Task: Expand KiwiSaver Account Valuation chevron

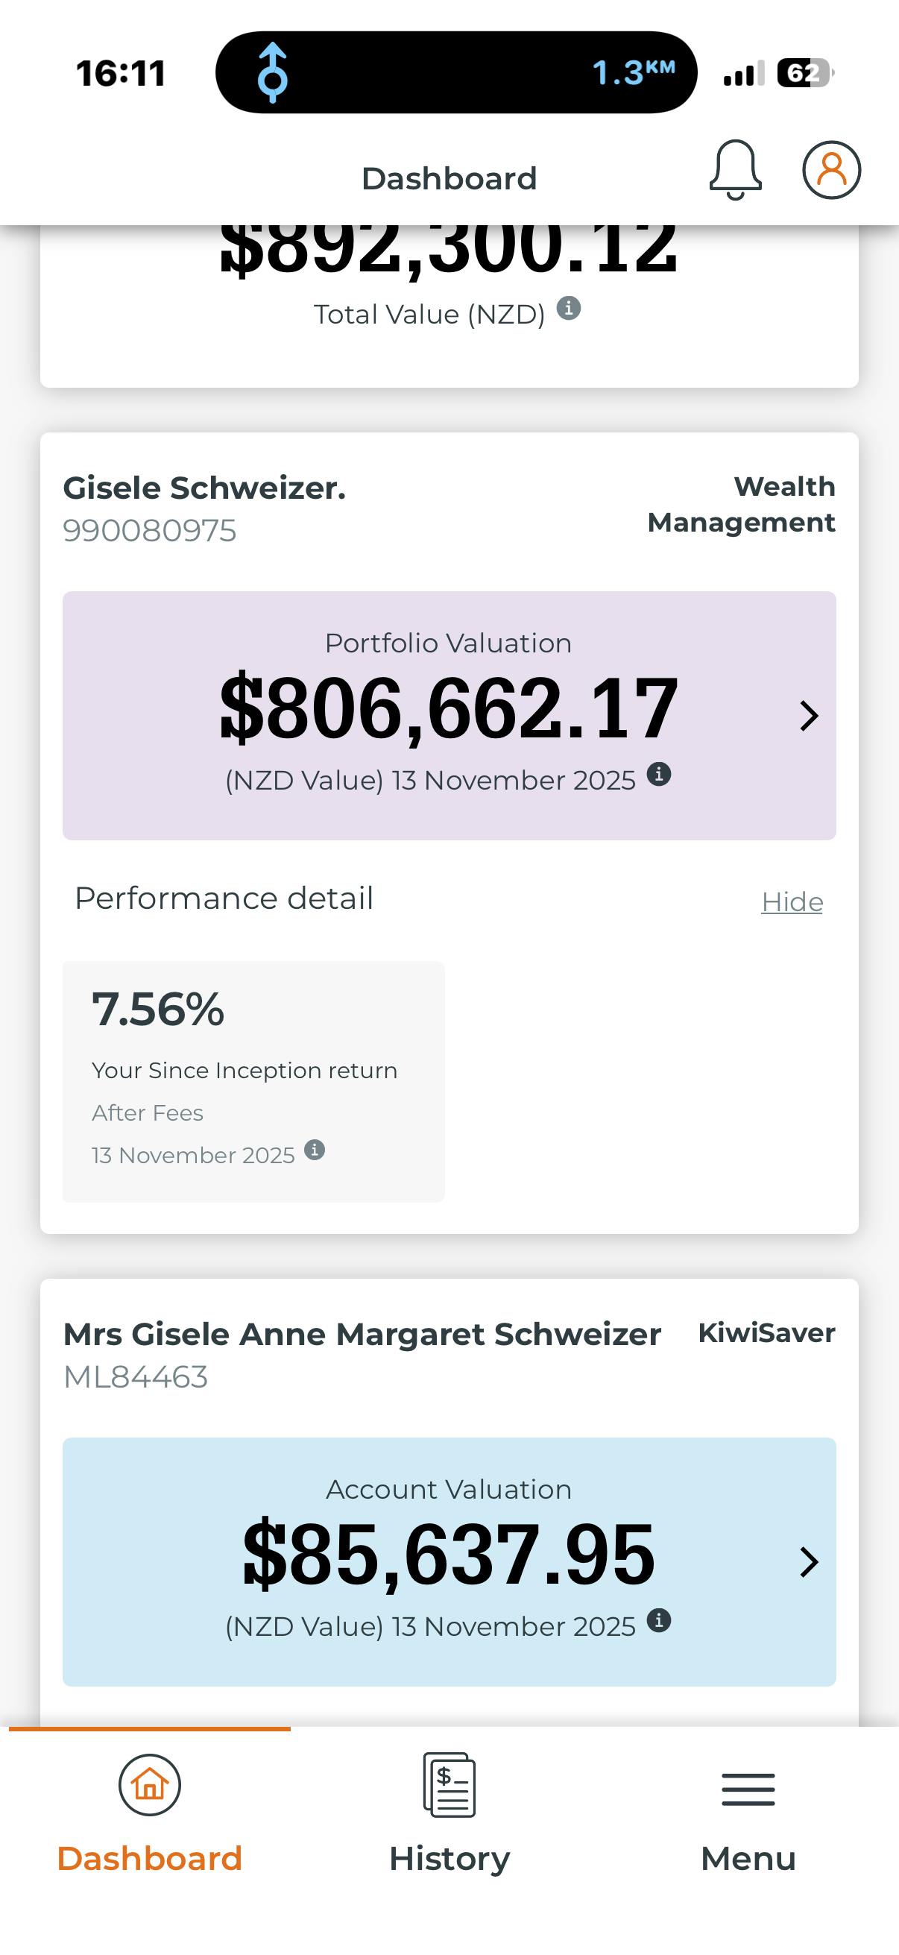Action: (x=809, y=1562)
